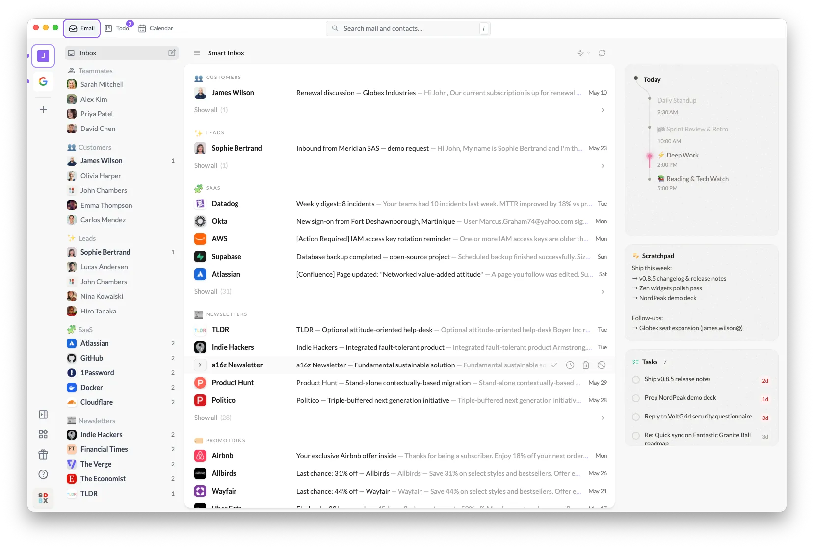Open Datadog sender icon email
The height and width of the screenshot is (548, 814).
[x=200, y=204]
